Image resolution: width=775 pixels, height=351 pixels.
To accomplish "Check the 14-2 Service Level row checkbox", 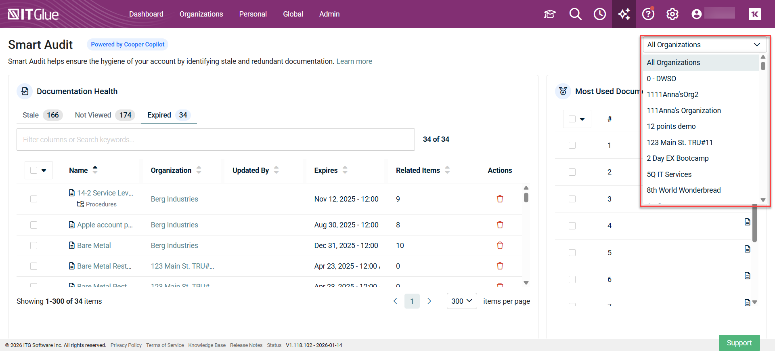I will click(x=34, y=199).
